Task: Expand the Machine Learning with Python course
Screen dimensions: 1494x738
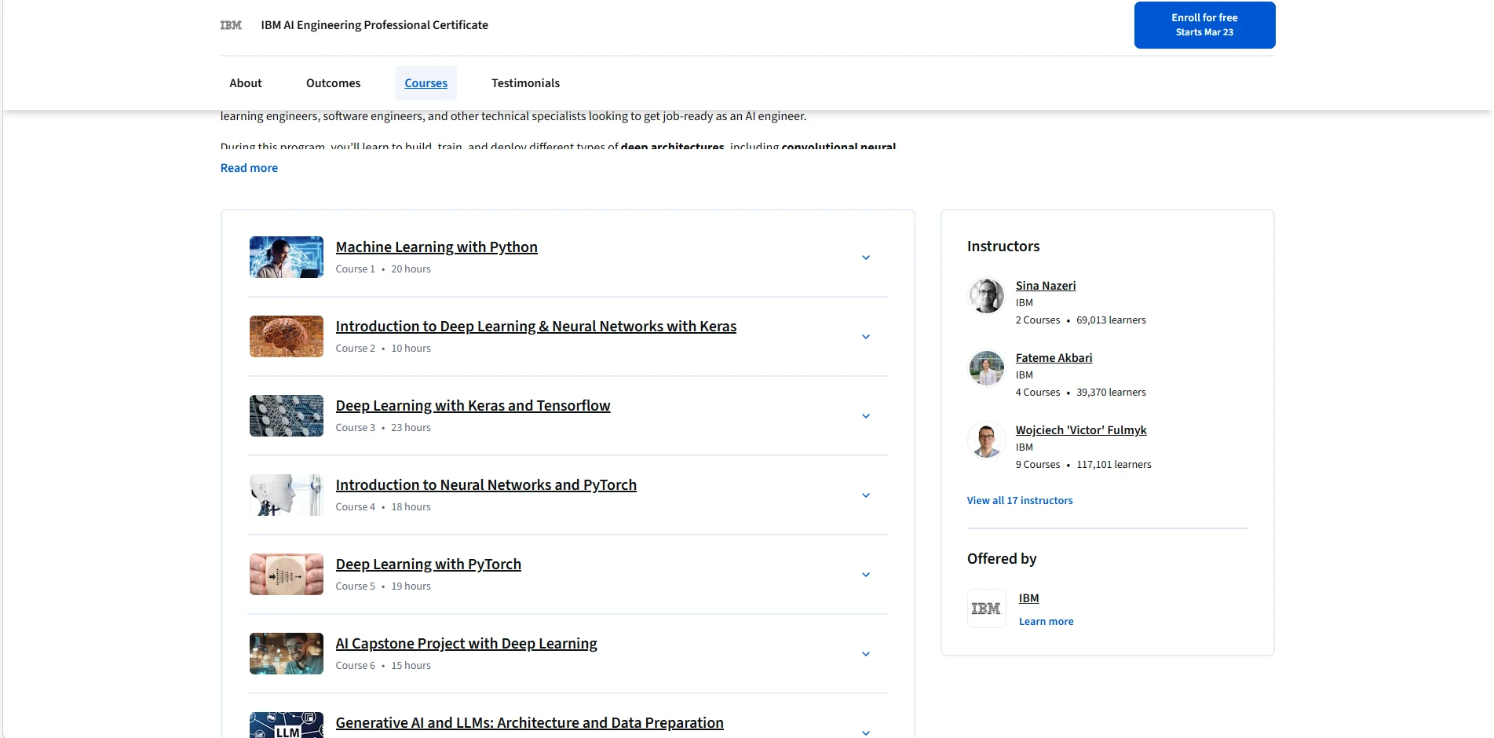Action: pos(865,258)
